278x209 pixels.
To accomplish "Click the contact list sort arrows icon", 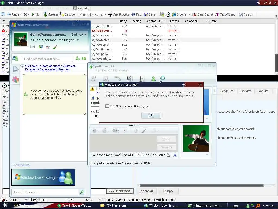I will 84,58.
